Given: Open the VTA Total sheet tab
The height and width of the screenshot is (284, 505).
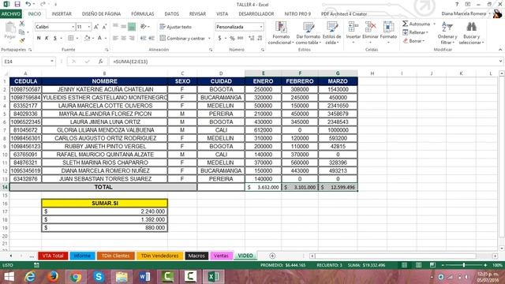Looking at the screenshot, I should 53,256.
